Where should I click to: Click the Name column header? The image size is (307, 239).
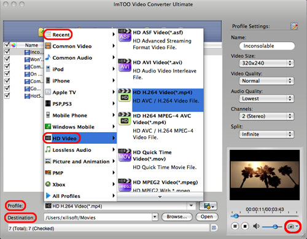pos(31,45)
